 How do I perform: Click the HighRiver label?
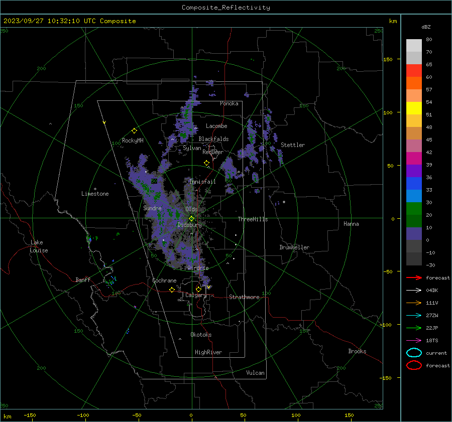[x=208, y=352]
